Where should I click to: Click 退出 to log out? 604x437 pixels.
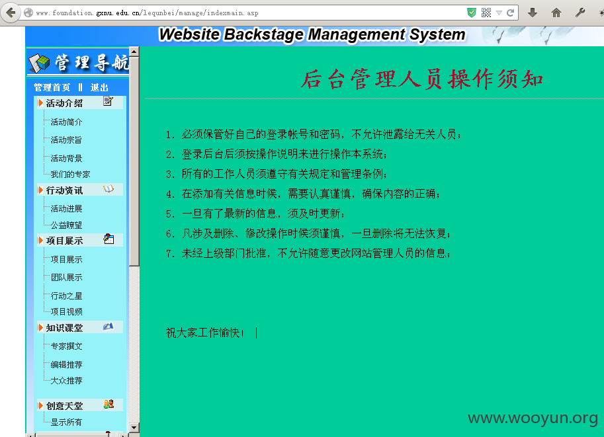pyautogui.click(x=99, y=88)
